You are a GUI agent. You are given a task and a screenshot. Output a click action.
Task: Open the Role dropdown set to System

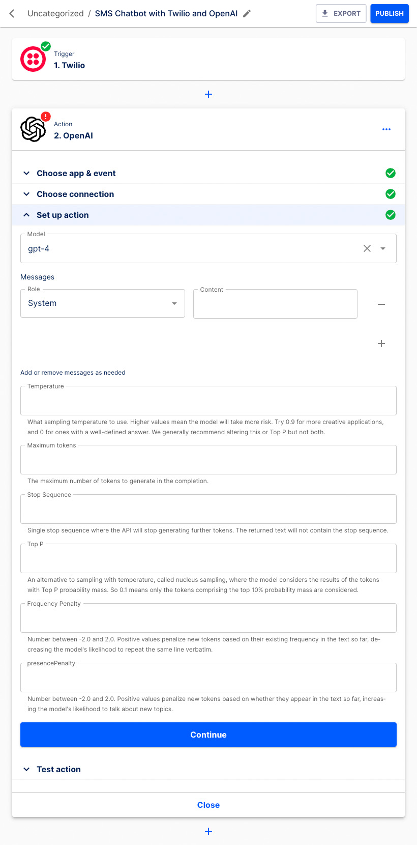(x=103, y=303)
